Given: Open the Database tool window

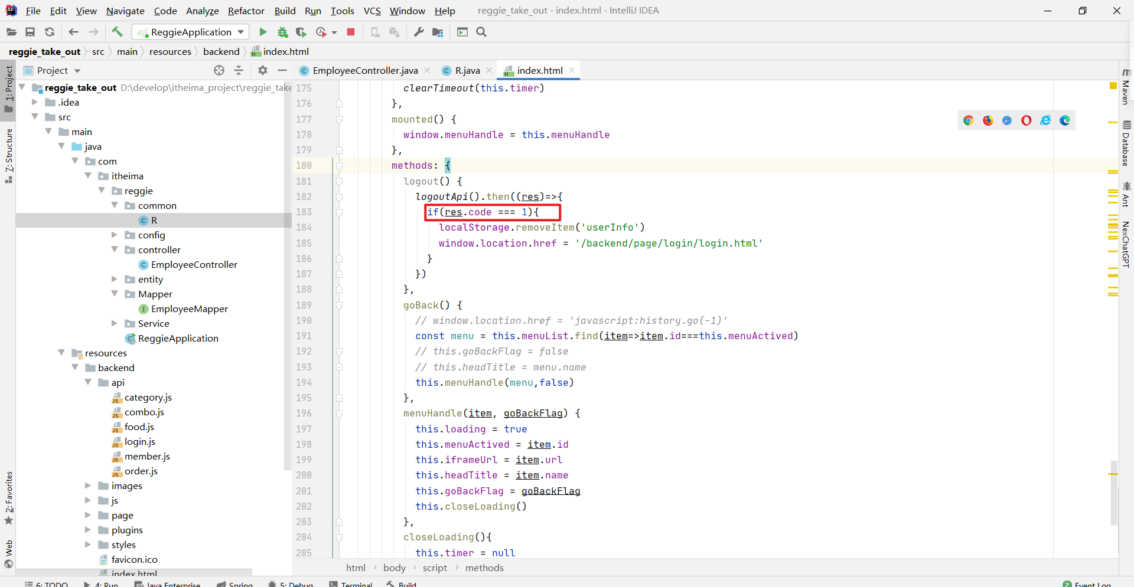Looking at the screenshot, I should (1126, 143).
